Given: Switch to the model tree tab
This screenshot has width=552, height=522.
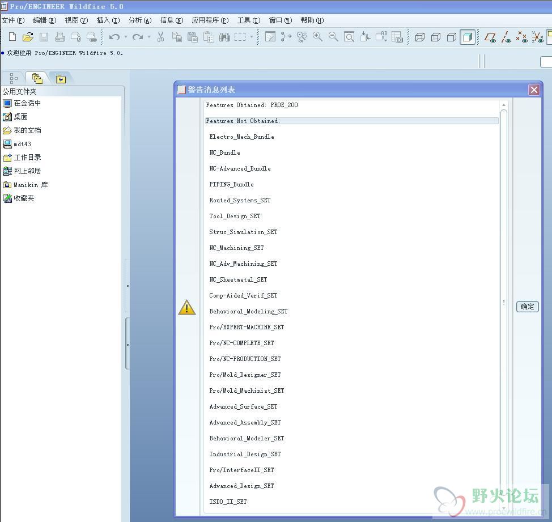Looking at the screenshot, I should point(14,78).
